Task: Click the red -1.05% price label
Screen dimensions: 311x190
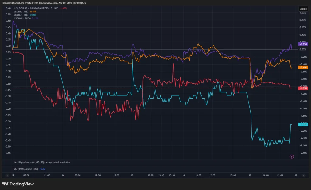Action: 303,88
